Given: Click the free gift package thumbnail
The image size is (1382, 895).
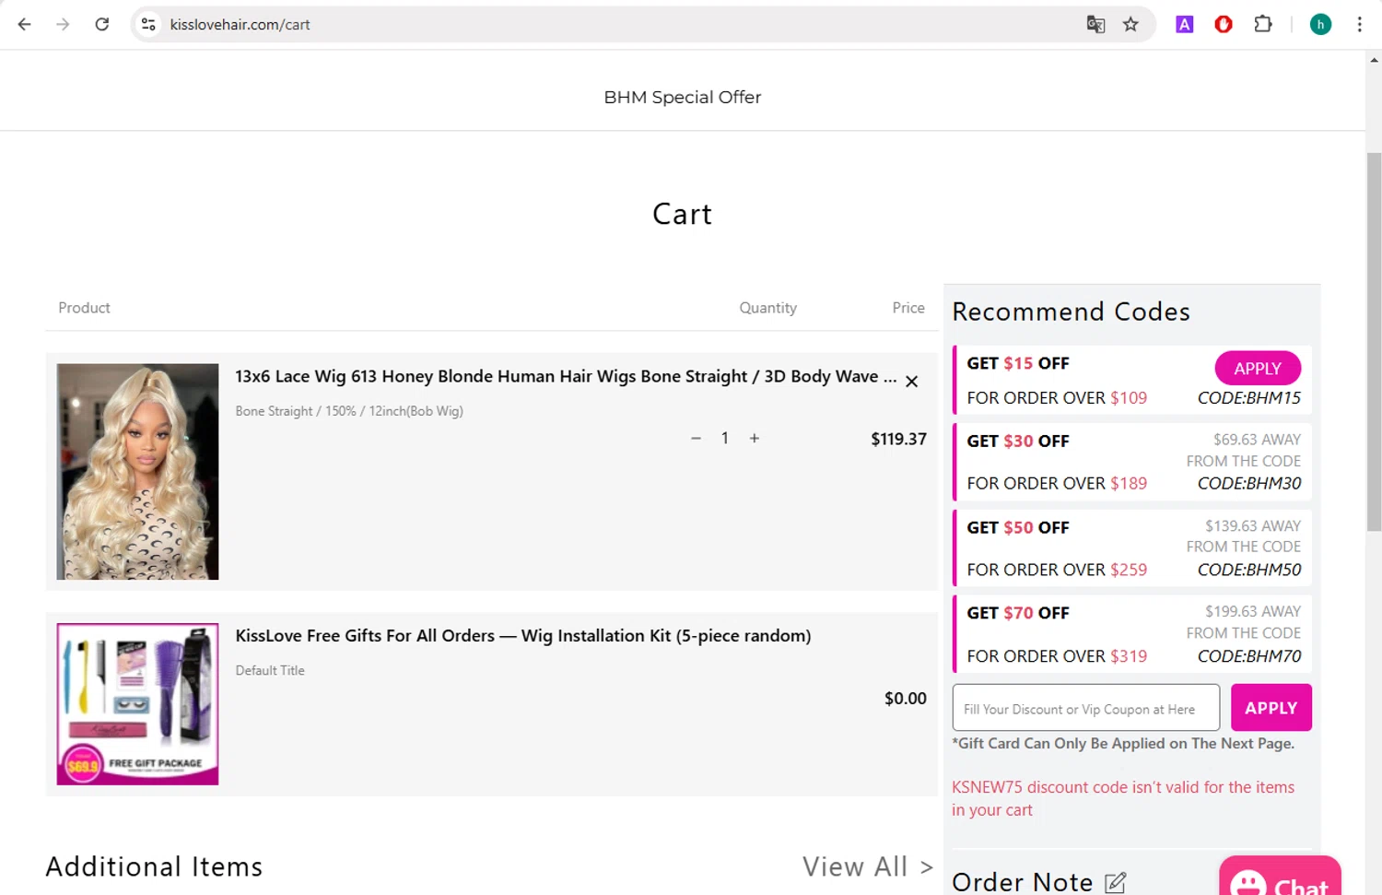Looking at the screenshot, I should pyautogui.click(x=138, y=704).
